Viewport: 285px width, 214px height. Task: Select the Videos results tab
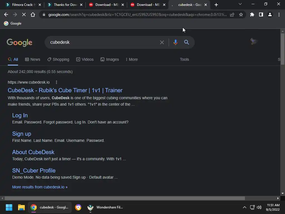click(85, 60)
